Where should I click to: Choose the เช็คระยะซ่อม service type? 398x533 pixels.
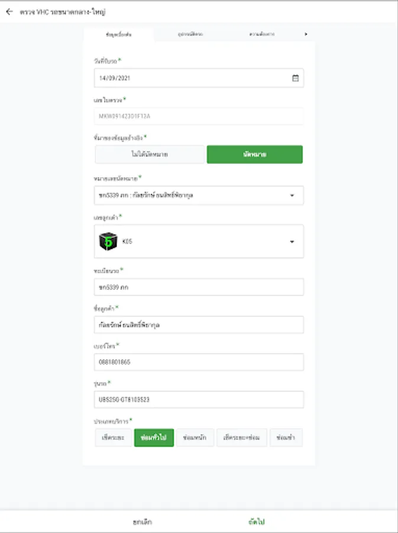click(241, 438)
